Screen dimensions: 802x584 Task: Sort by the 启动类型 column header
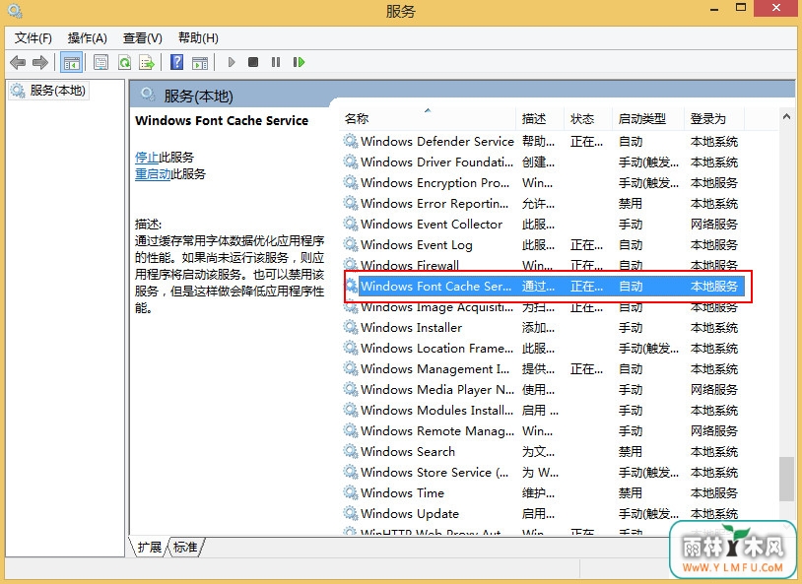point(648,118)
